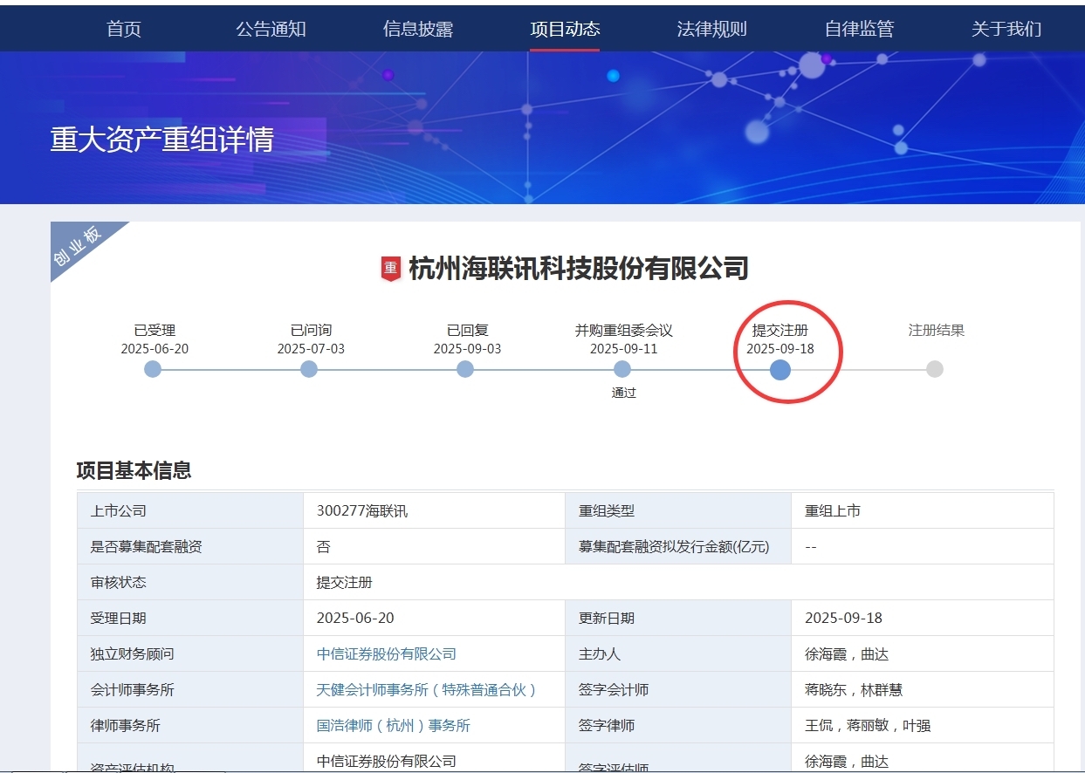Click the 受理日期 value 2025-06-20 in the table

click(354, 618)
